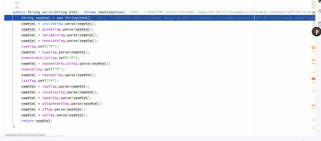This screenshot has height=141, width=321.
Task: Click channelArtListTag.setT("P") statement
Action: tap(50, 58)
